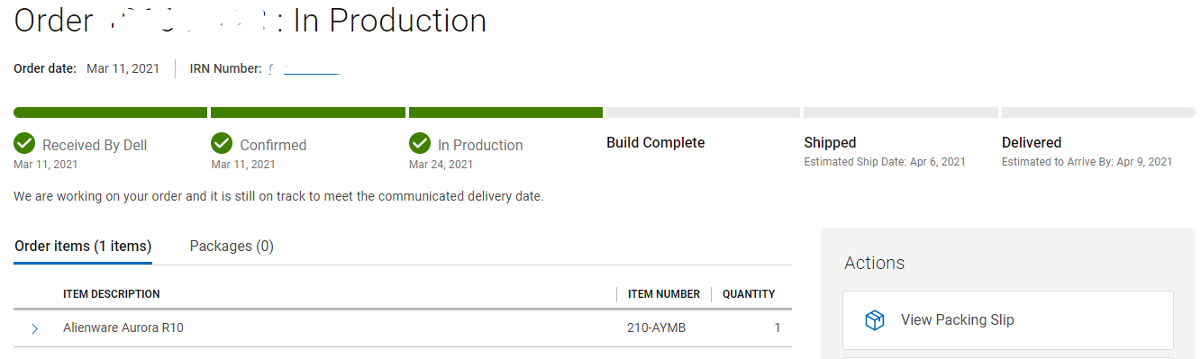The width and height of the screenshot is (1201, 359).
Task: Click the Delivered status label
Action: click(1032, 142)
